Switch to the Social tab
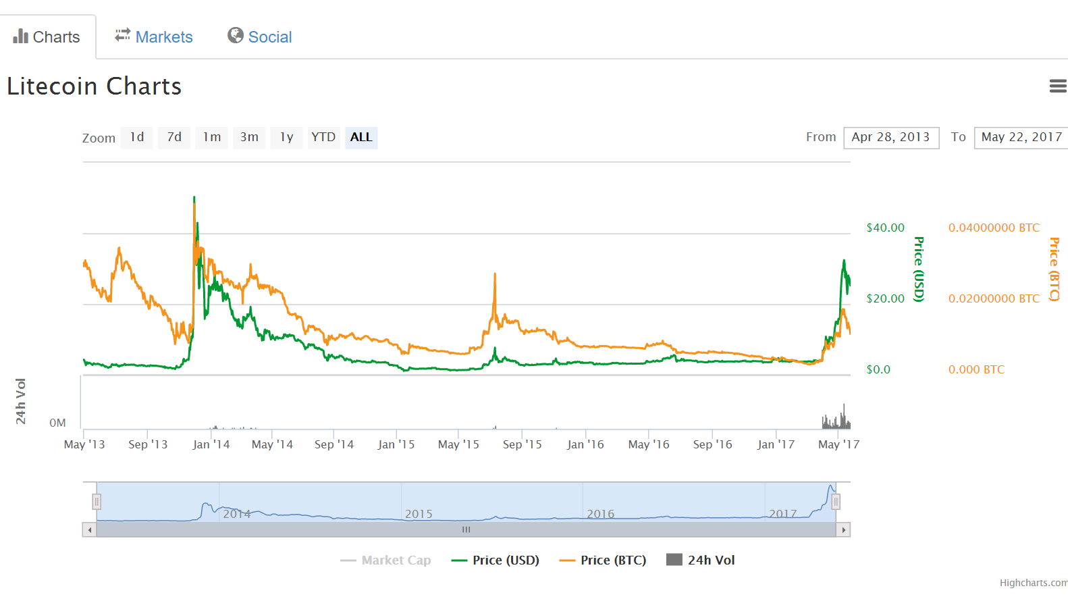This screenshot has height=601, width=1068. coord(260,36)
